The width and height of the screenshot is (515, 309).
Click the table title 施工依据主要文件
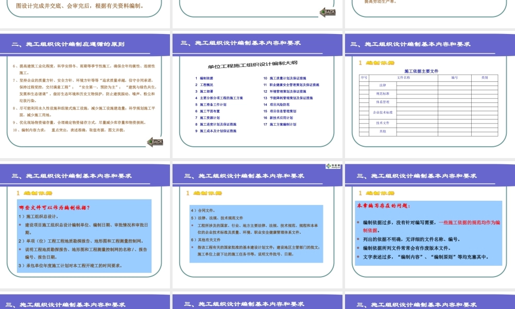point(421,71)
